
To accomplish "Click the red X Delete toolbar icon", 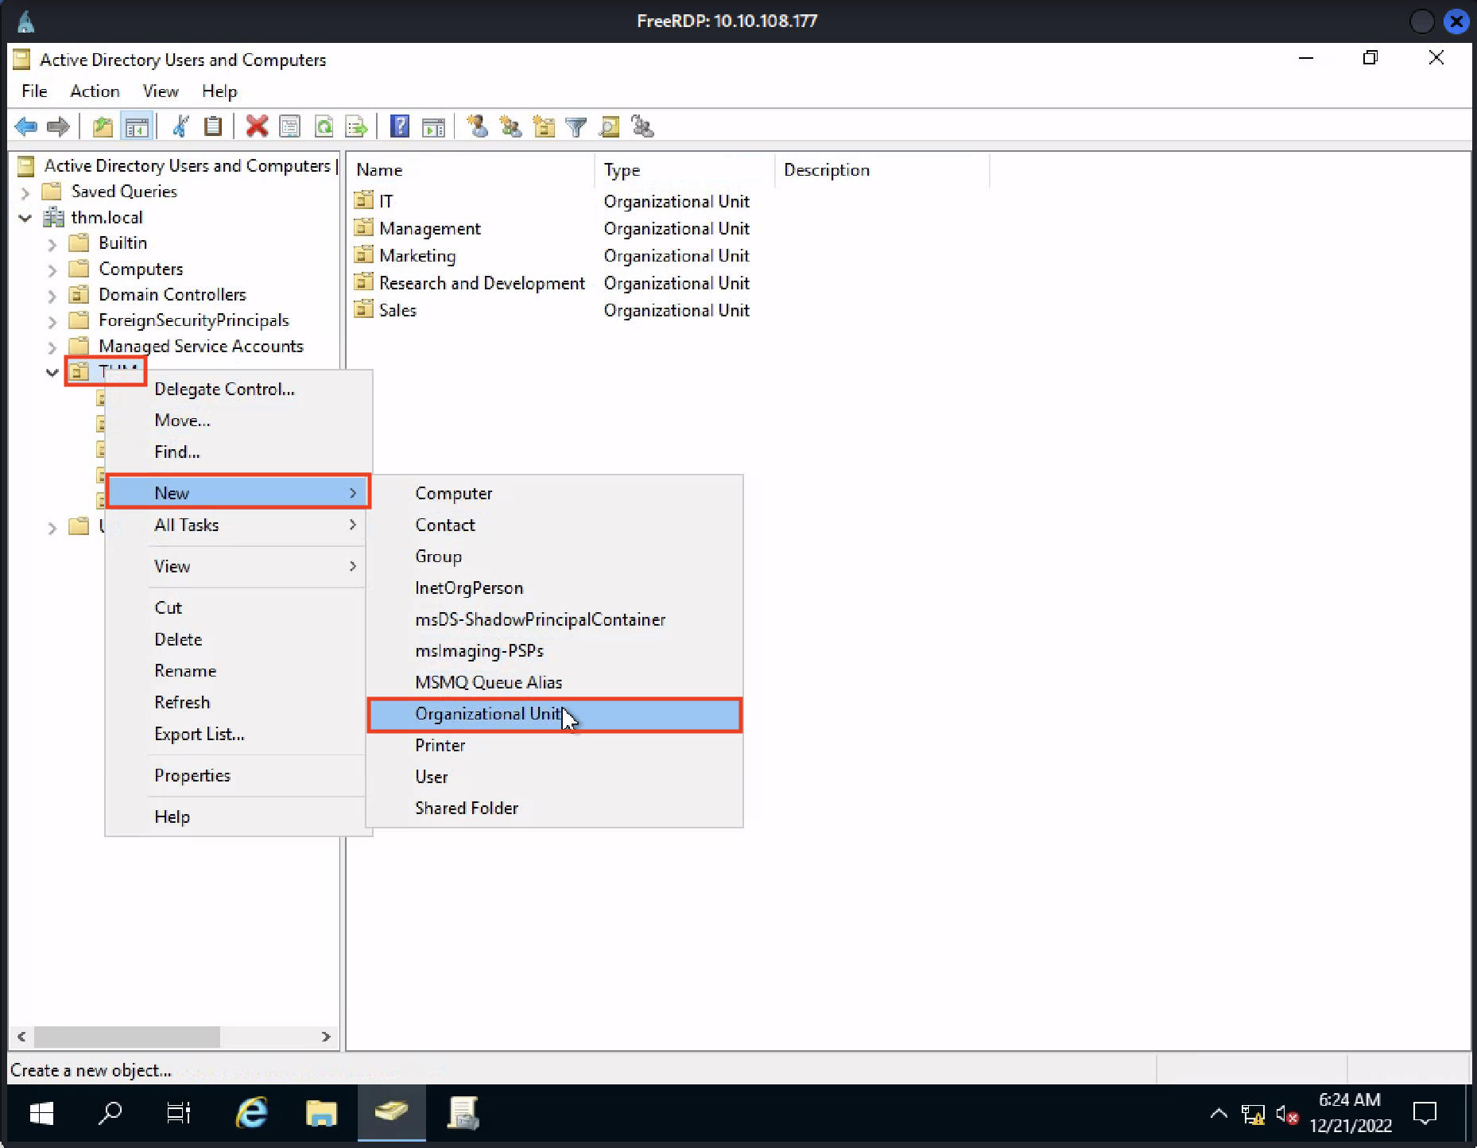I will 257,126.
